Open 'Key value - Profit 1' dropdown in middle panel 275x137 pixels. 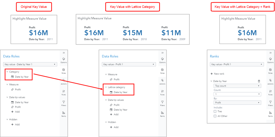129,65
